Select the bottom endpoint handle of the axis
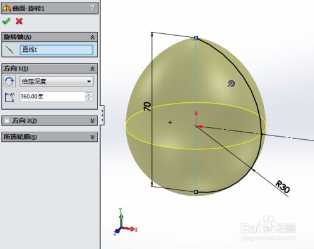Screen dimensions: 314x249 point(196,192)
